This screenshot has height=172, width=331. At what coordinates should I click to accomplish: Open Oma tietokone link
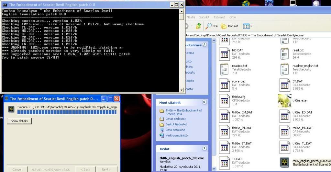[x=175, y=130]
